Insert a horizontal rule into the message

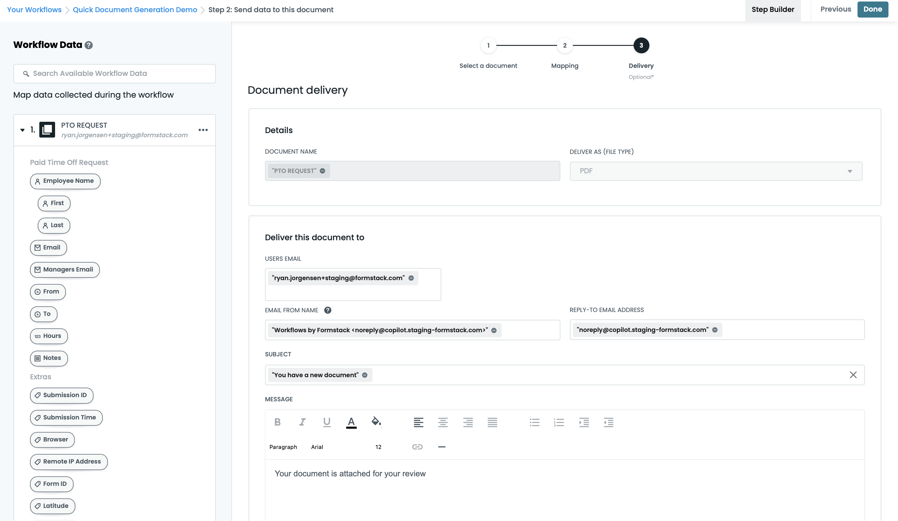coord(442,447)
